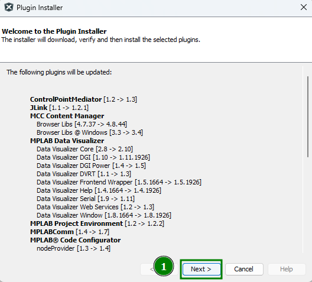Close the Plugin Installer window

304,7
